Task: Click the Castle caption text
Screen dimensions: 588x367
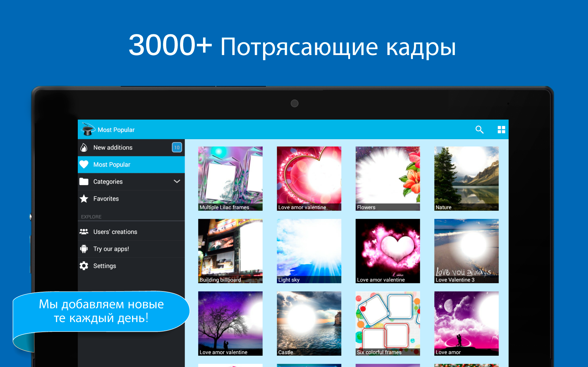Action: click(x=285, y=352)
